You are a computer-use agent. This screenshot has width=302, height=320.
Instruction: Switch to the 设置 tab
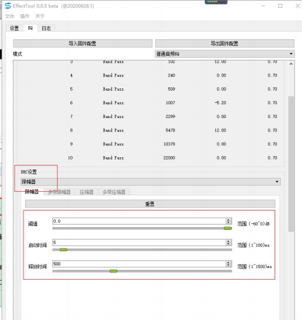pos(14,28)
